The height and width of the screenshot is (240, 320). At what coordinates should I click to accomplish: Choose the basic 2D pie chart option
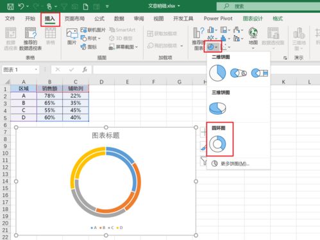[217, 73]
